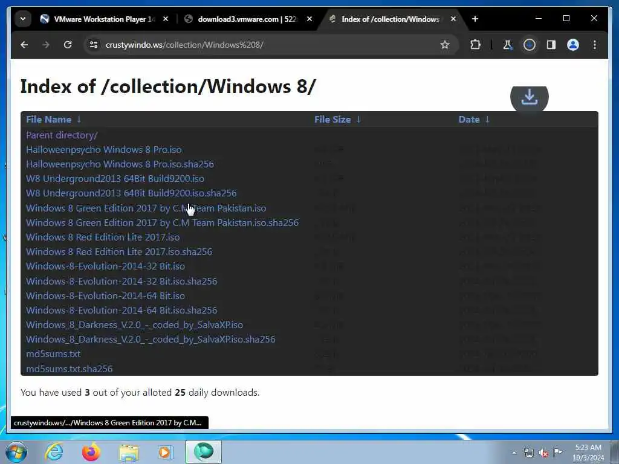Open the profile avatar menu
The image size is (619, 464).
point(573,45)
